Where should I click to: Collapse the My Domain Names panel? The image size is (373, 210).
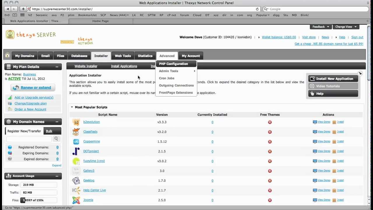click(57, 122)
